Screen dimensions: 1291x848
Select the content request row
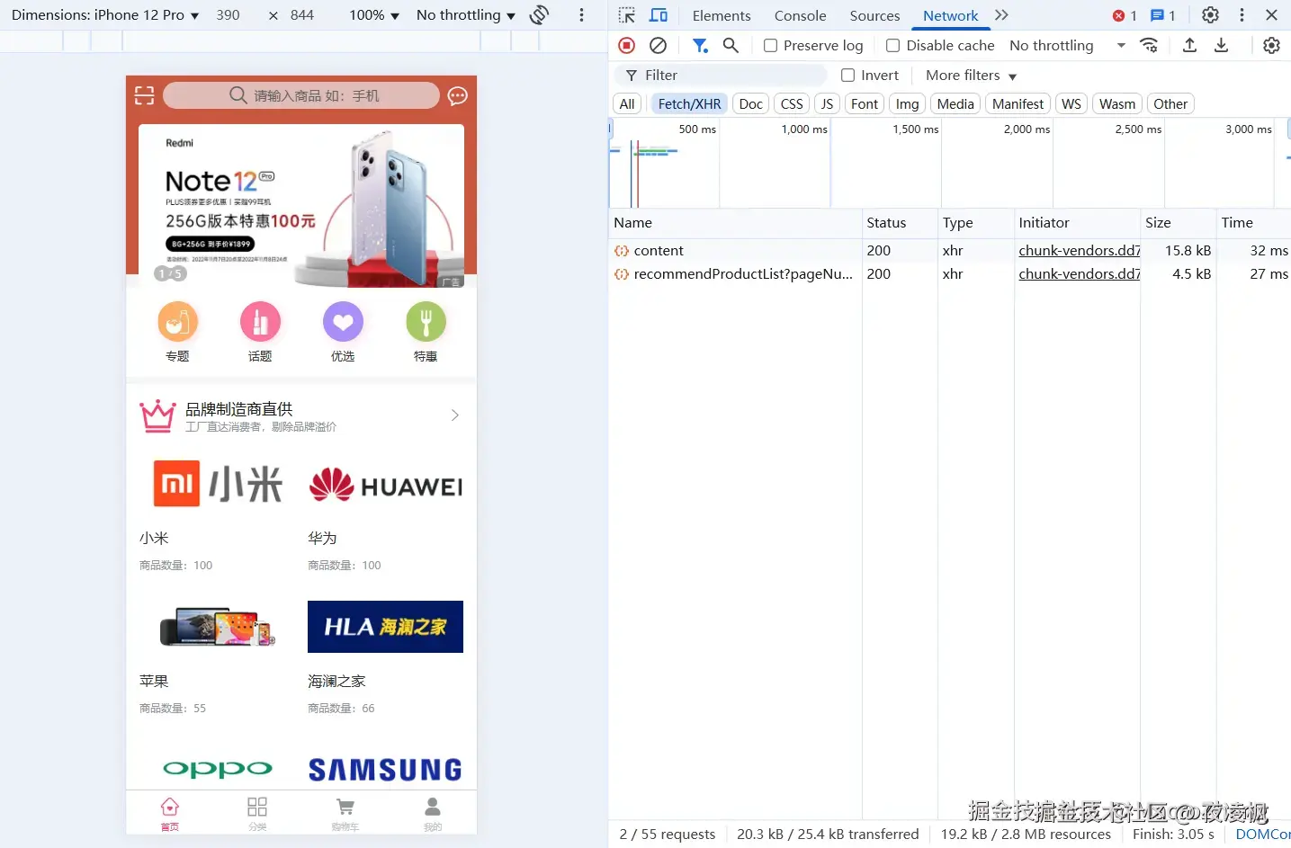tap(949, 251)
